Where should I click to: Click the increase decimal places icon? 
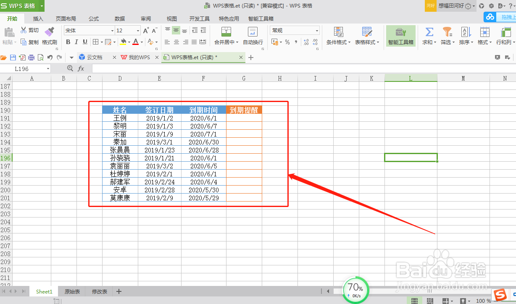coord(306,42)
